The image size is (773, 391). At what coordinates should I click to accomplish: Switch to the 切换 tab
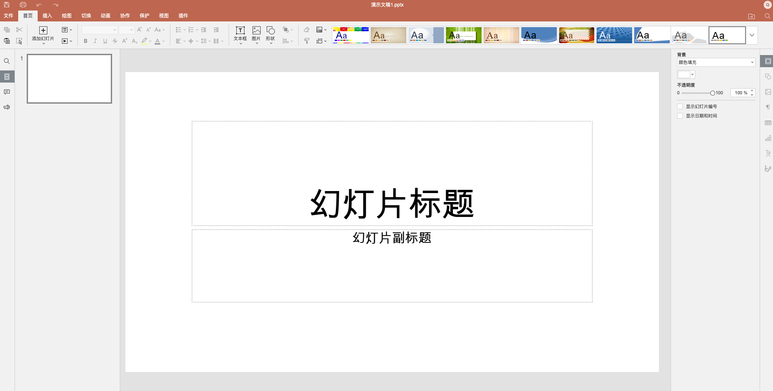pyautogui.click(x=86, y=16)
